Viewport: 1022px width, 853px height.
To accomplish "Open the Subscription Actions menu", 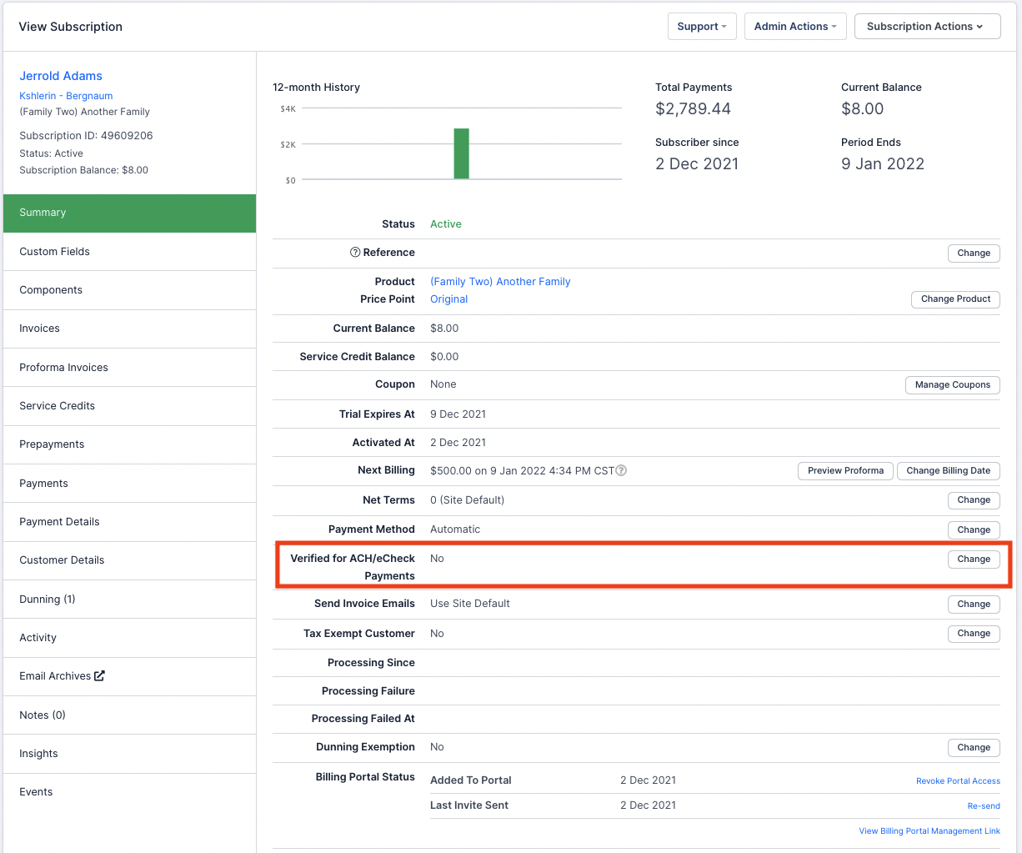I will [926, 27].
